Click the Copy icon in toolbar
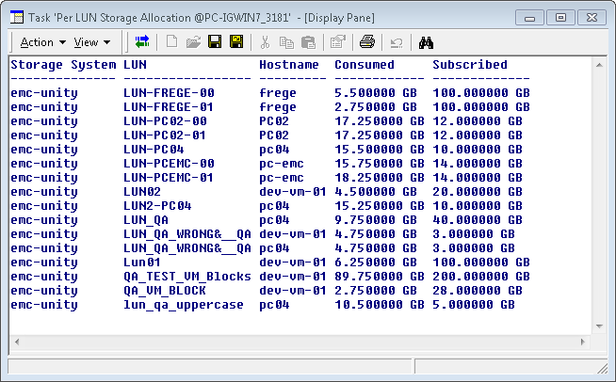The height and width of the screenshot is (382, 616). click(x=285, y=42)
